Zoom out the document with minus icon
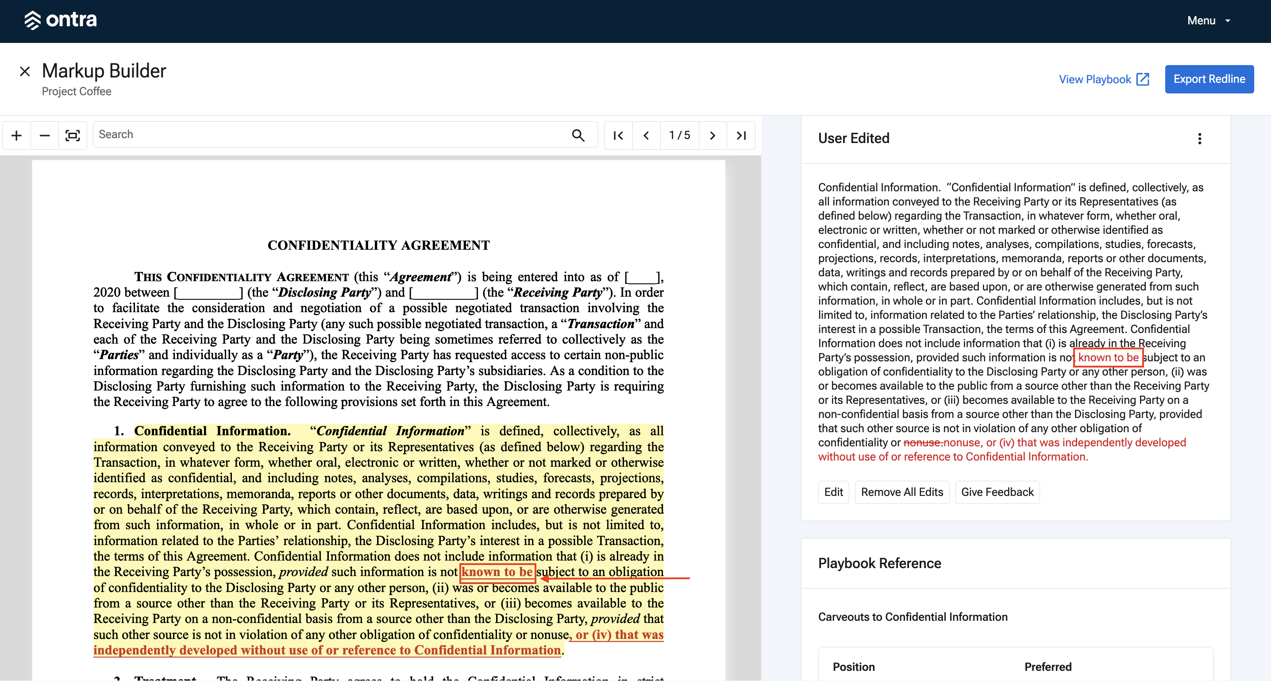This screenshot has width=1271, height=681. tap(44, 135)
